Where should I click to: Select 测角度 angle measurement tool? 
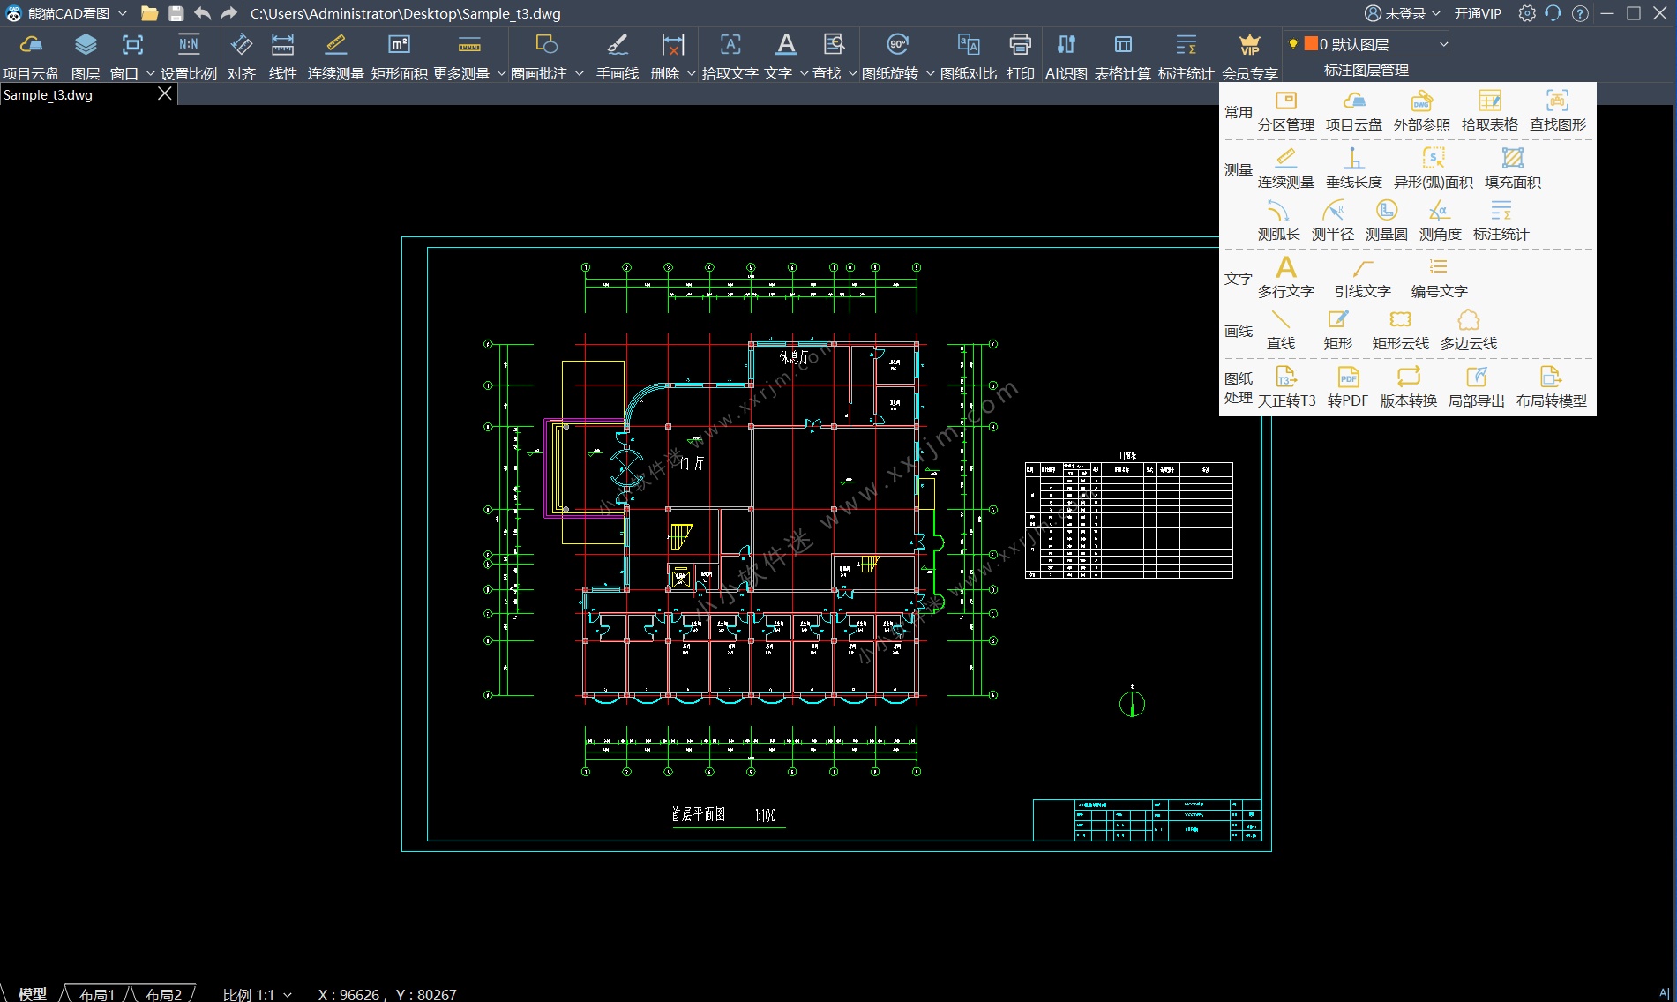click(1440, 221)
